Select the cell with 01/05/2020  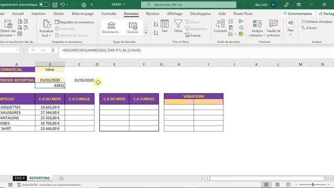pos(50,80)
